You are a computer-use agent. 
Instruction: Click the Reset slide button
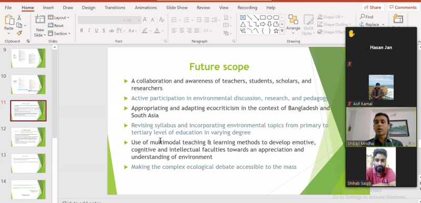tap(56, 25)
